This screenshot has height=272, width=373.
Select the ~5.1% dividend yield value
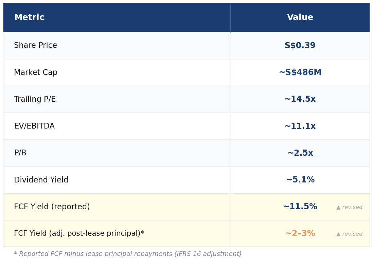tap(300, 180)
